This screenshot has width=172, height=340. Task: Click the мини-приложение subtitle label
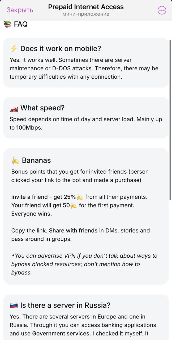pyautogui.click(x=86, y=14)
